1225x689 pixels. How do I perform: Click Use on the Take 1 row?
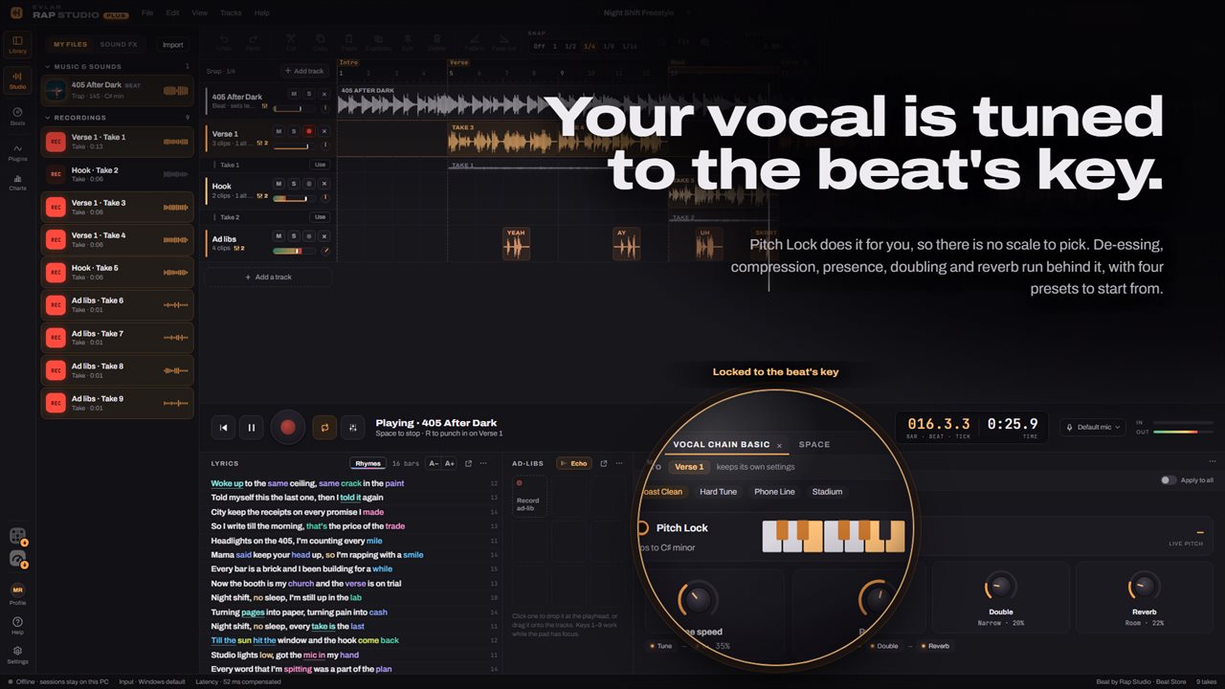(x=320, y=165)
